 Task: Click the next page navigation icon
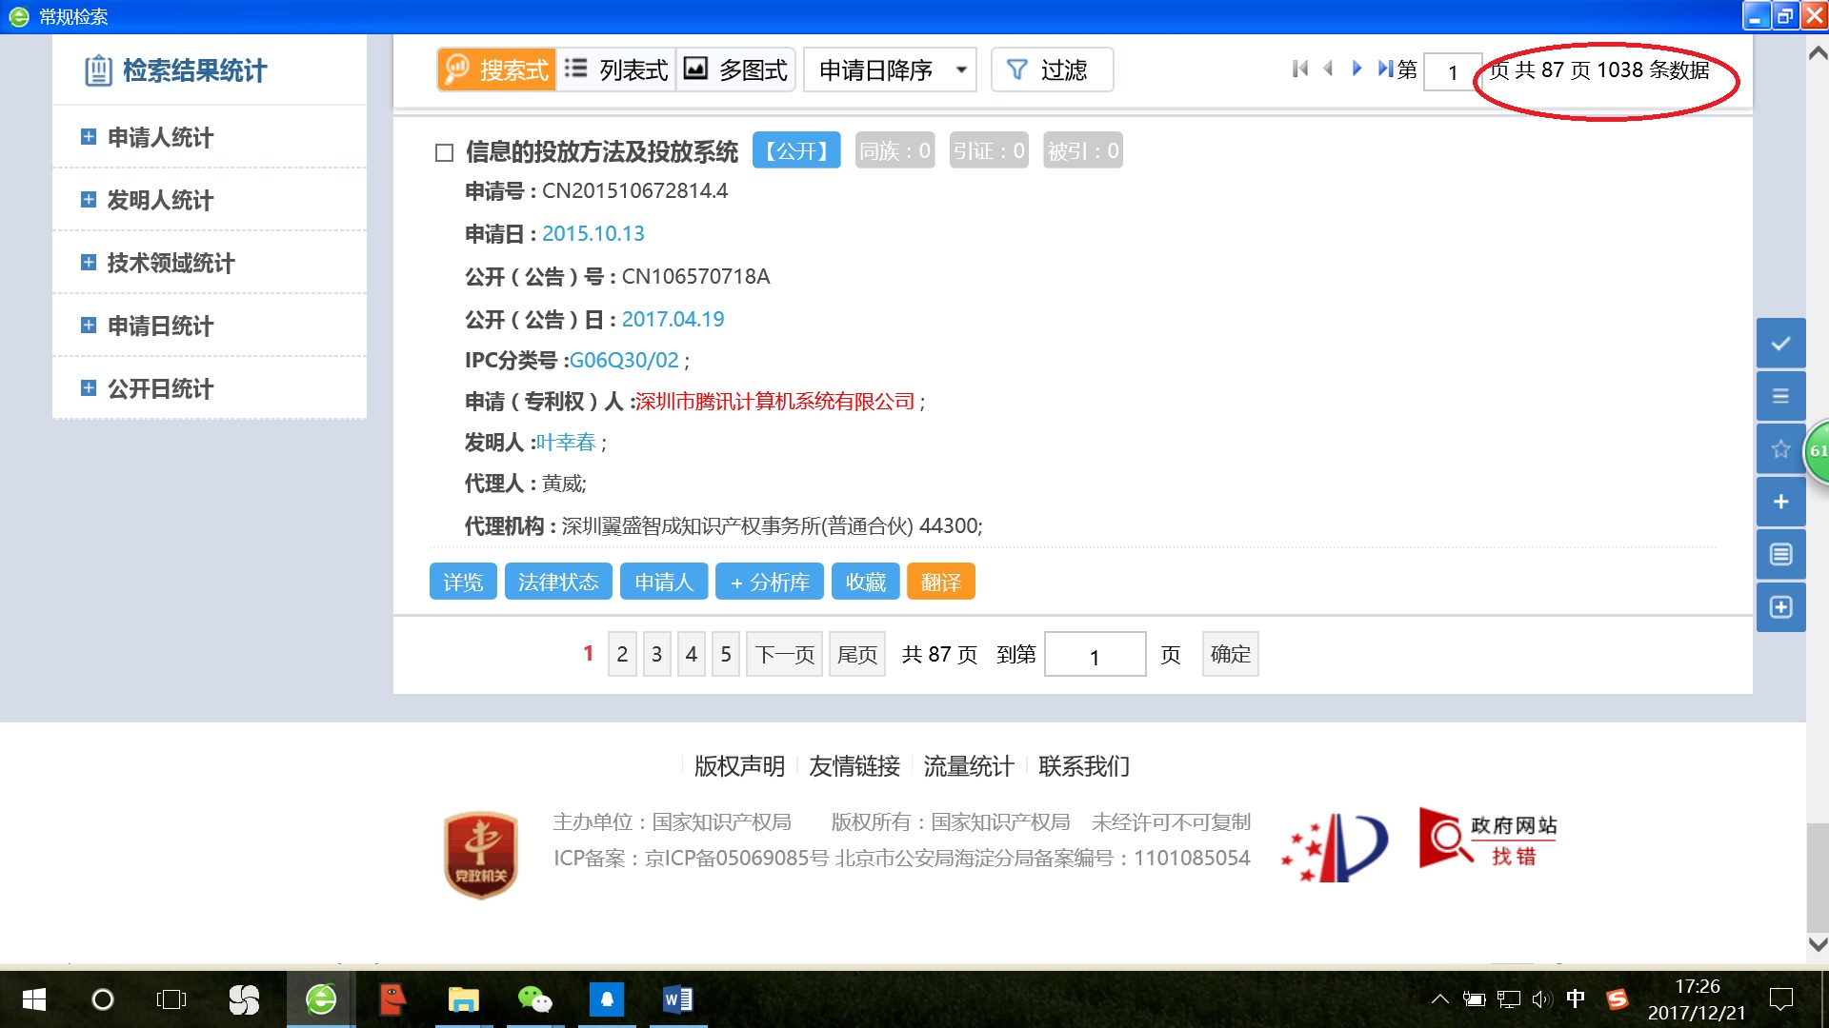click(x=1356, y=69)
